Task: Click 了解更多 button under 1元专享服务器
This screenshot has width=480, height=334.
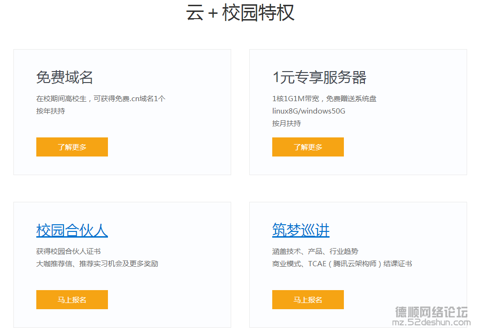Action: point(308,147)
